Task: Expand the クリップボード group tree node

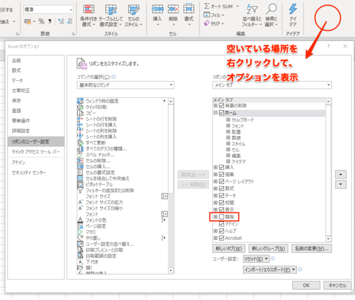Action: pos(227,120)
